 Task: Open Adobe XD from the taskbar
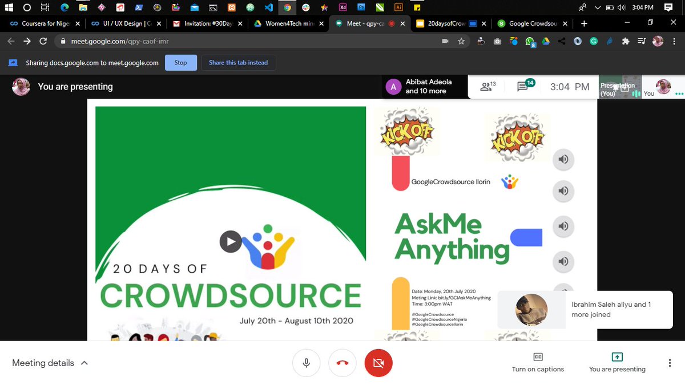pyautogui.click(x=342, y=8)
